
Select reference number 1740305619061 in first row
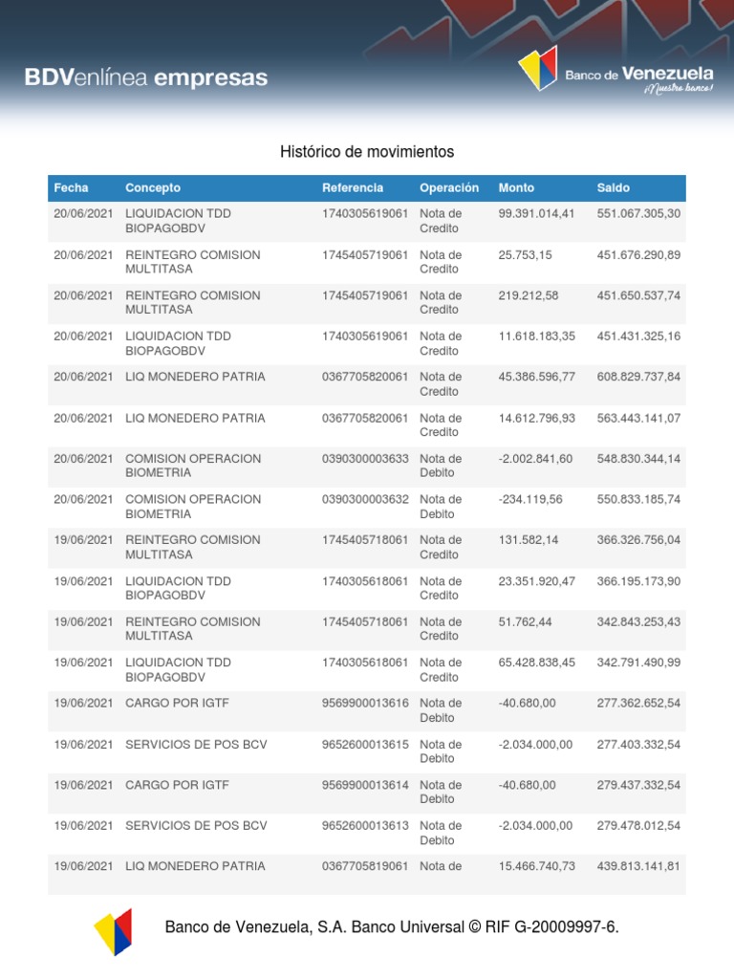[365, 213]
